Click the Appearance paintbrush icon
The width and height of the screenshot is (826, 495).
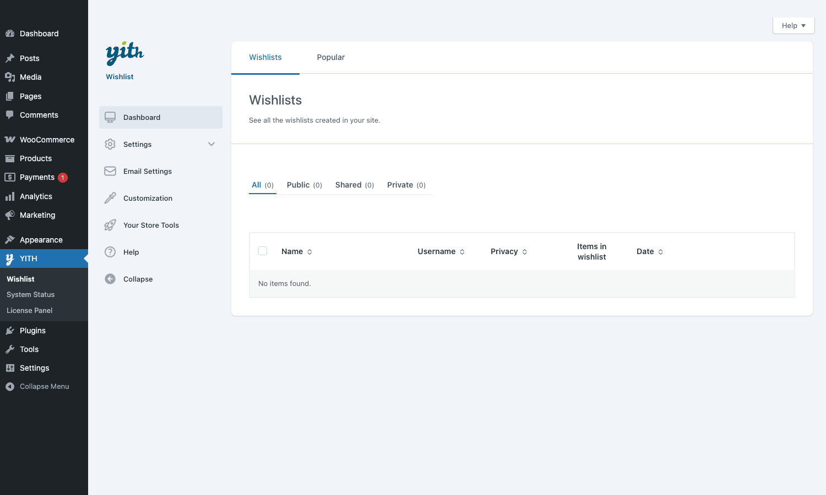pyautogui.click(x=10, y=240)
